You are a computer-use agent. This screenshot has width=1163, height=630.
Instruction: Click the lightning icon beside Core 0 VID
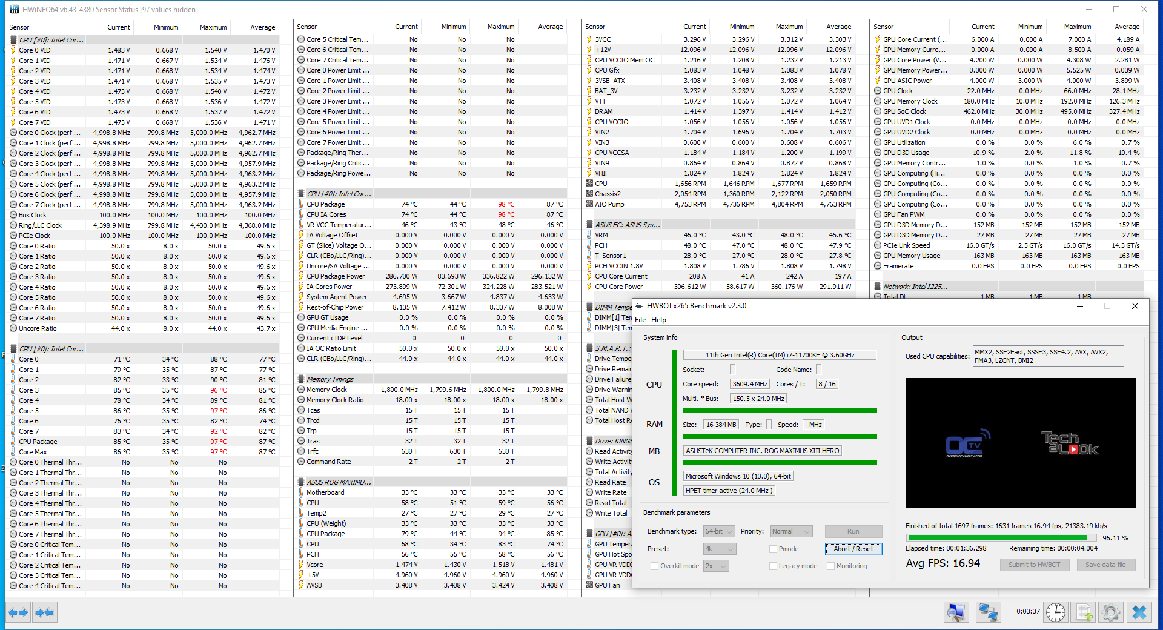point(13,50)
